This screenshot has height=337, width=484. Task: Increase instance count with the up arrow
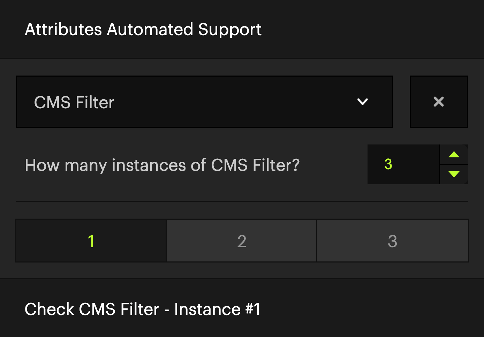pyautogui.click(x=454, y=155)
